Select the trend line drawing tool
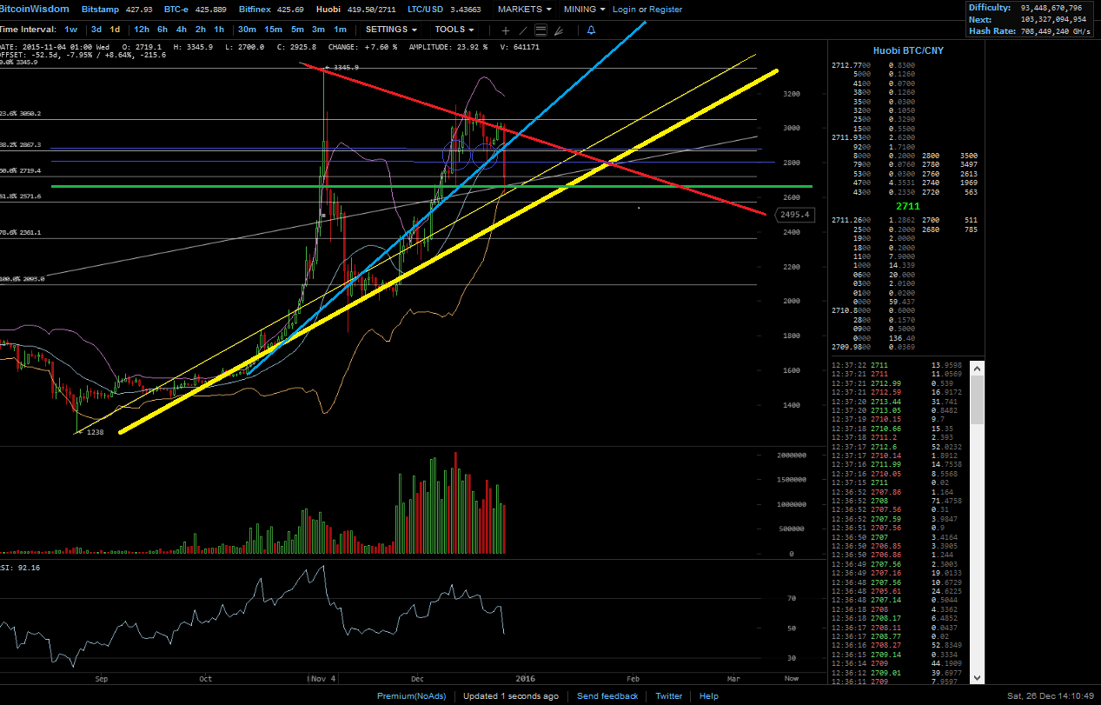This screenshot has width=1101, height=705. [x=523, y=30]
